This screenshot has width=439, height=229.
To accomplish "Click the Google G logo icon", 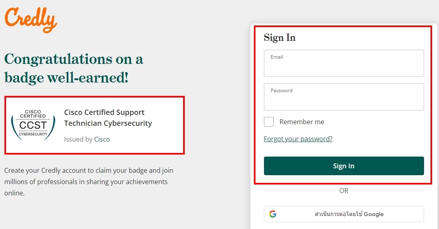I will click(273, 214).
